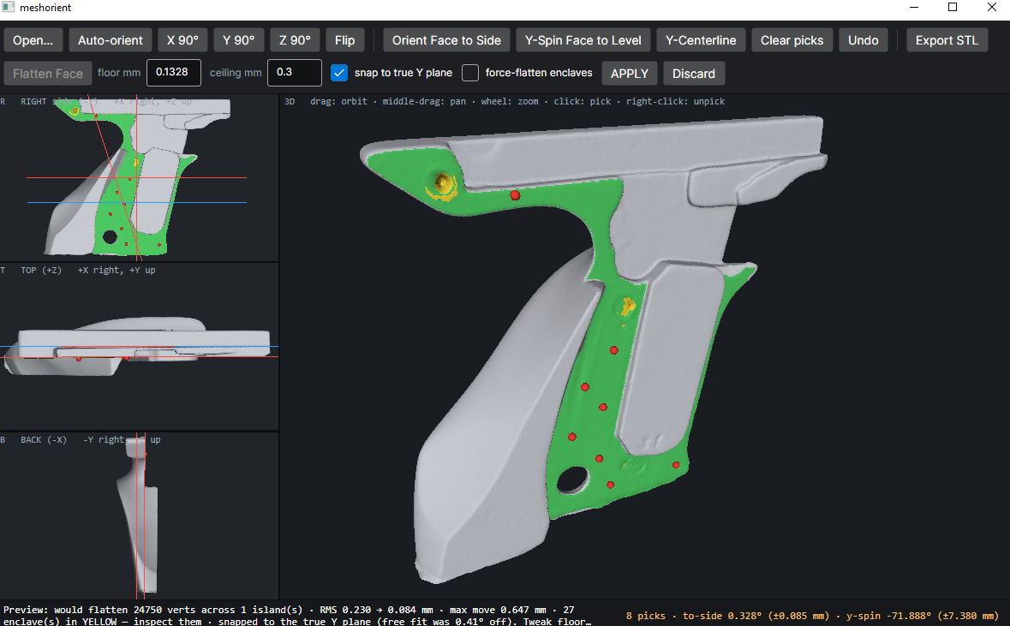
Task: Focus the ceiling mm input field
Action: (295, 73)
